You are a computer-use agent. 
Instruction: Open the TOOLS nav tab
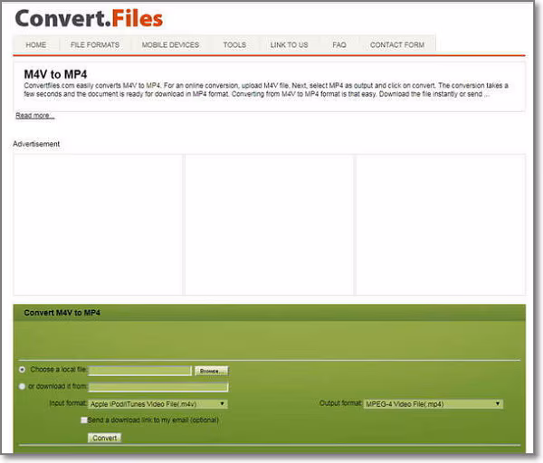pos(234,44)
